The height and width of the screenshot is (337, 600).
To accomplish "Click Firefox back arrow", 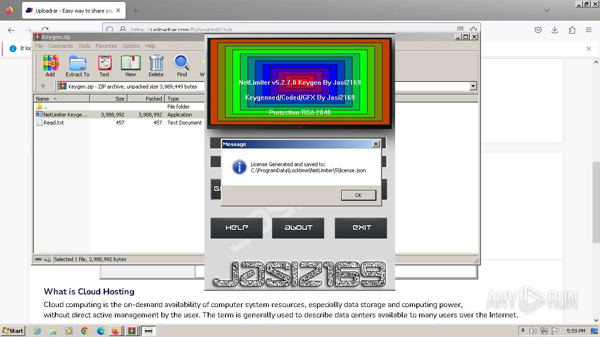I will (x=11, y=30).
